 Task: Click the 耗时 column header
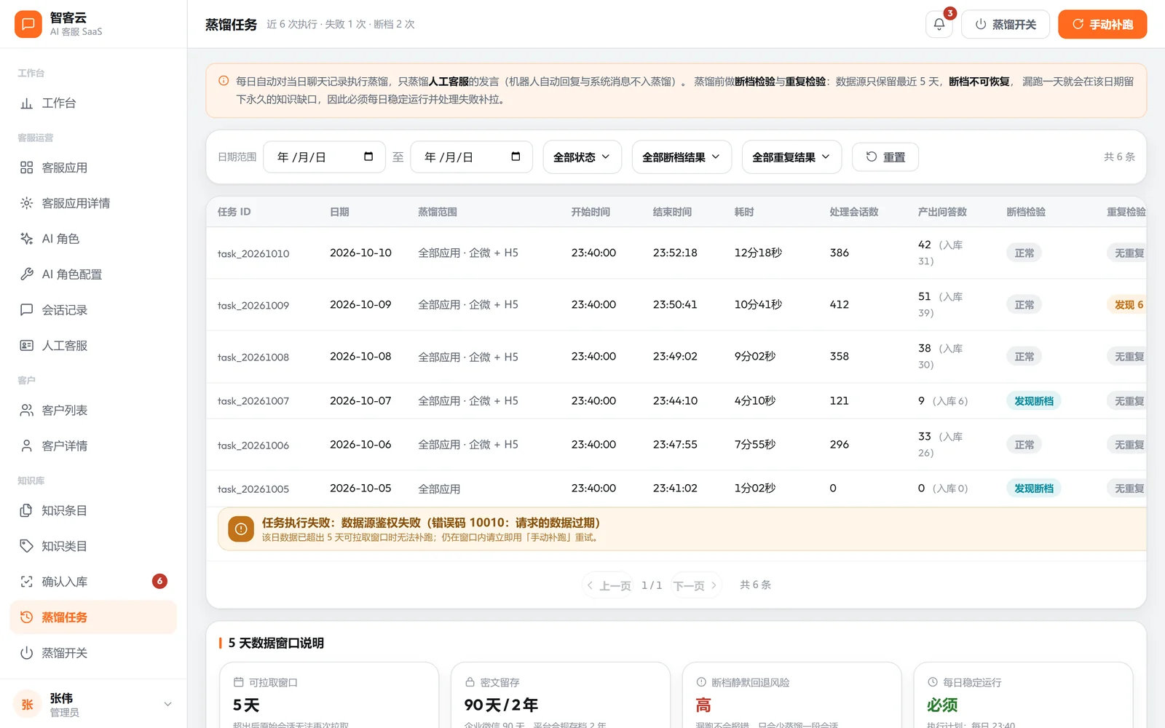(x=744, y=212)
